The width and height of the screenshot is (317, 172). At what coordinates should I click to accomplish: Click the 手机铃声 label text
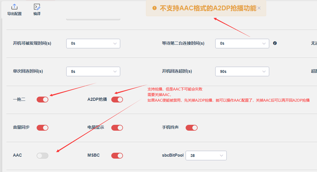point(170,127)
